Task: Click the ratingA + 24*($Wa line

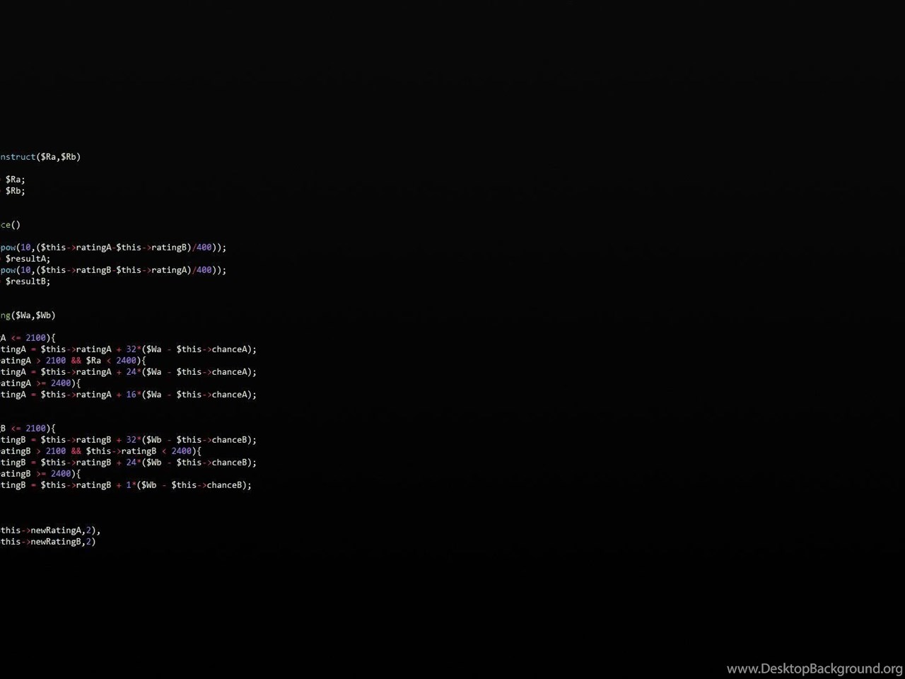Action: pyautogui.click(x=128, y=372)
